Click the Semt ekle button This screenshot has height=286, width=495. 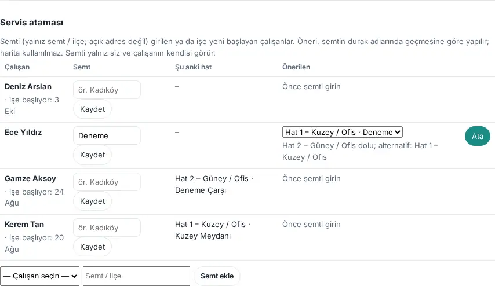[x=217, y=276]
